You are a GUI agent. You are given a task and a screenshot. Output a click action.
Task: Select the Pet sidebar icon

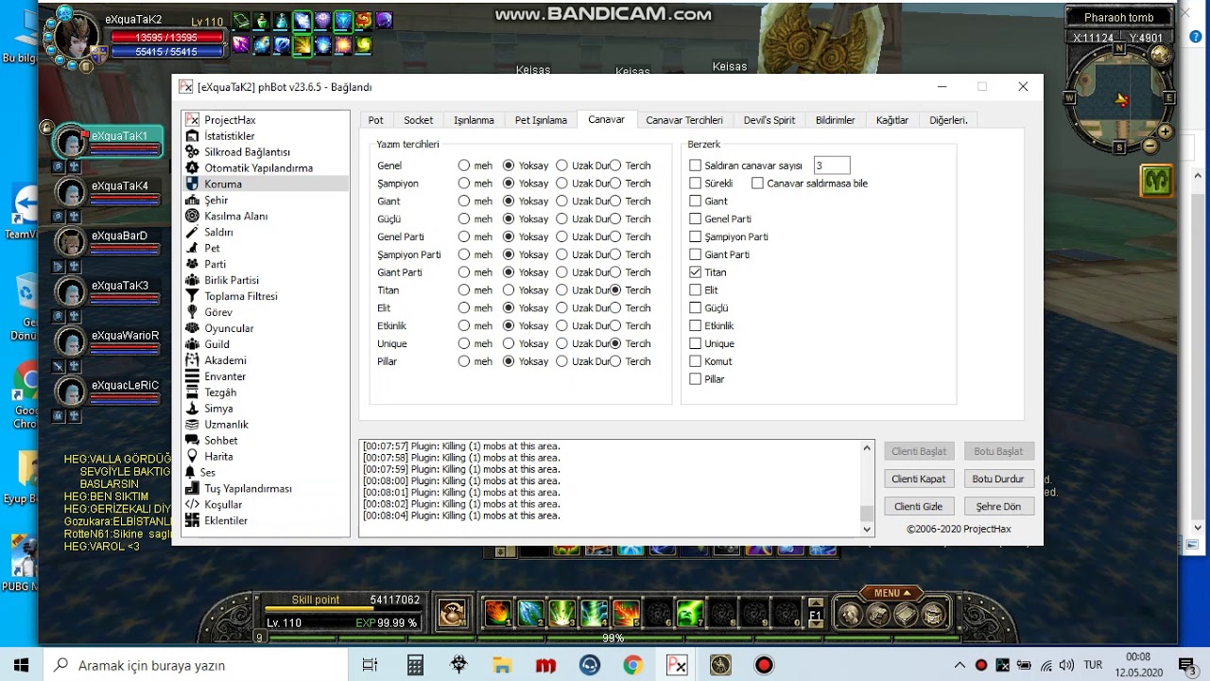click(193, 248)
